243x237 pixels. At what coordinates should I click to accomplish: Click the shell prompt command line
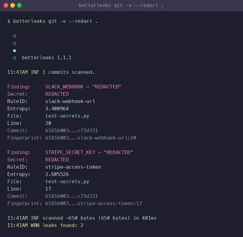52,21
